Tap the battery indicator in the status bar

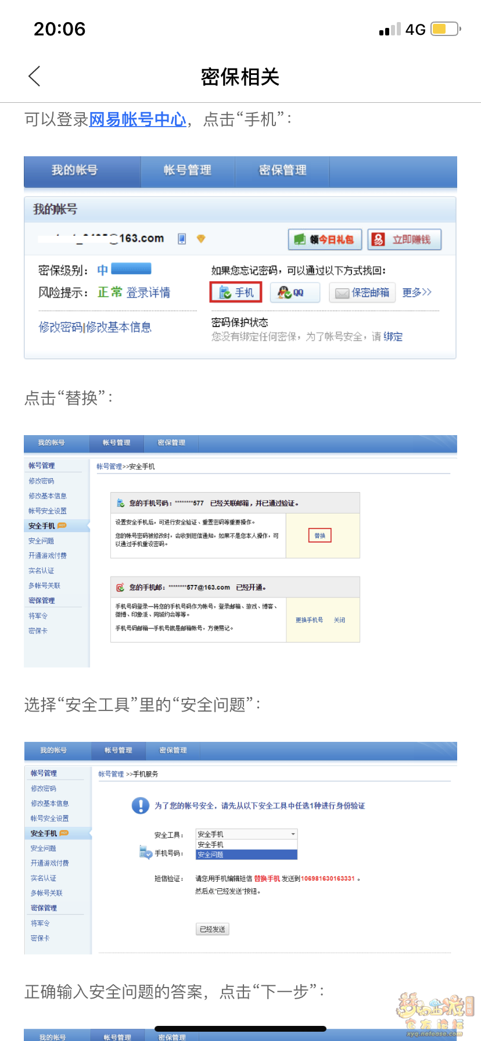pyautogui.click(x=446, y=28)
